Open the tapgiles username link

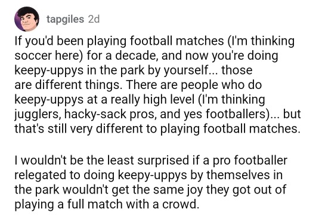pyautogui.click(x=66, y=19)
